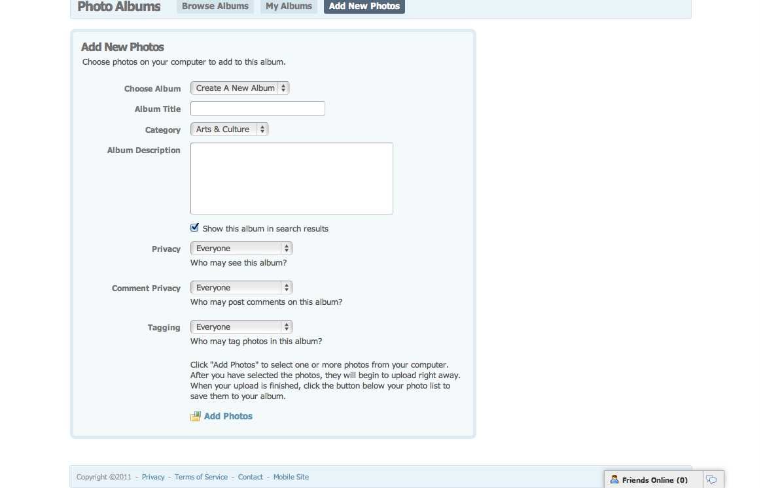
Task: Click the Add New Photos form heading
Action: [122, 47]
